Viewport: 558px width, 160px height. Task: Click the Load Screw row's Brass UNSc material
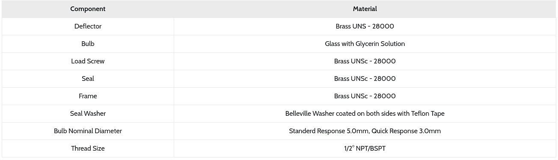(x=365, y=61)
